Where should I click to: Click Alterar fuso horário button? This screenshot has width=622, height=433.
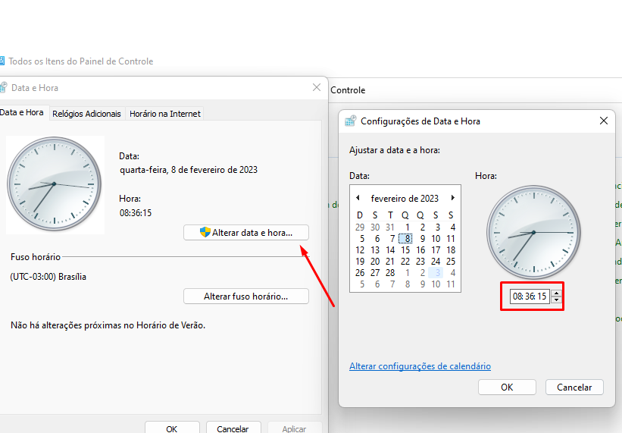tap(246, 296)
